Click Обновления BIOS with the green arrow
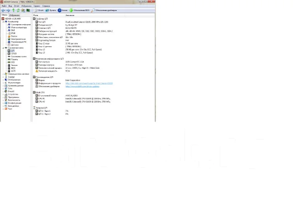Screen dimensions: 293x199 (x=79, y=11)
